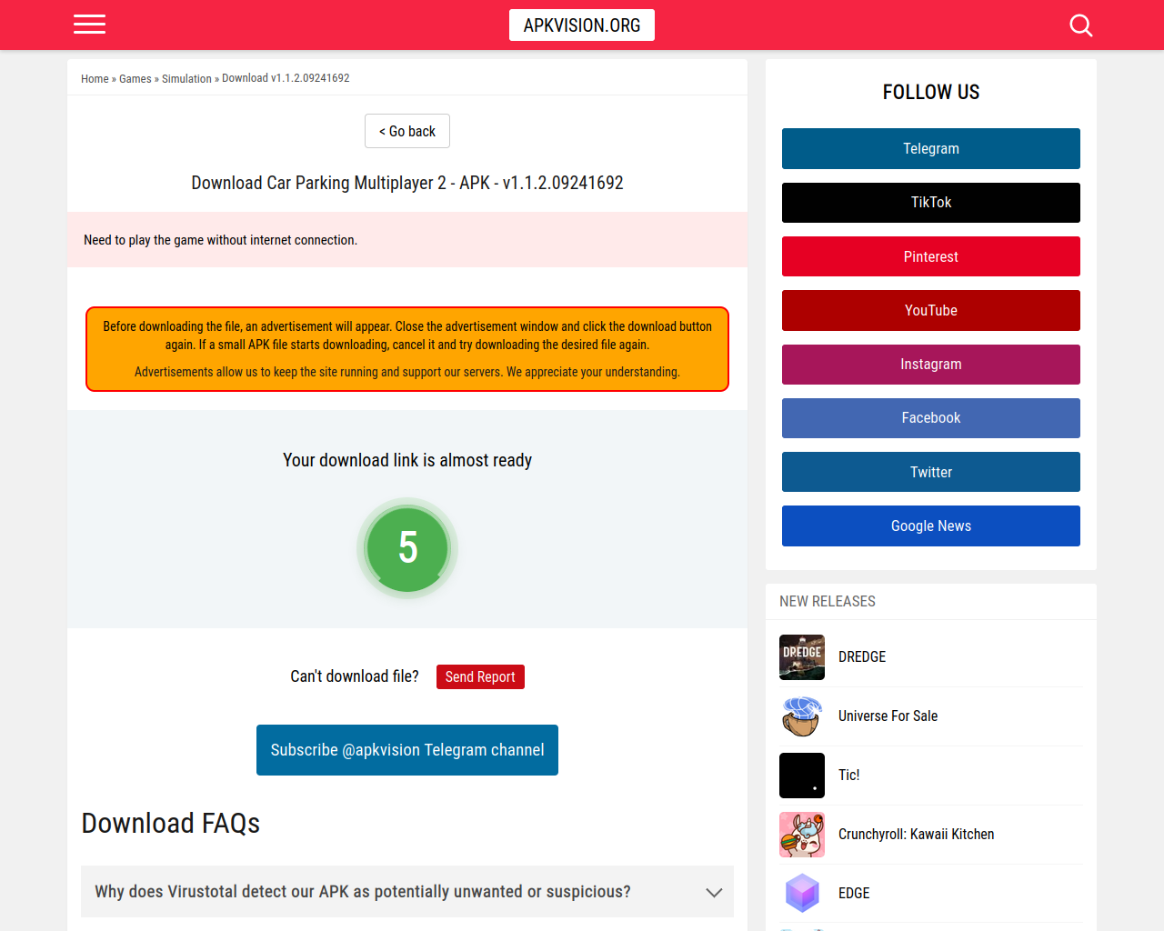Click the EDGE game cube thumbnail

click(802, 894)
